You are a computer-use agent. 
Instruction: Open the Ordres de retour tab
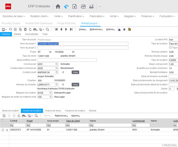pyautogui.click(x=53, y=111)
